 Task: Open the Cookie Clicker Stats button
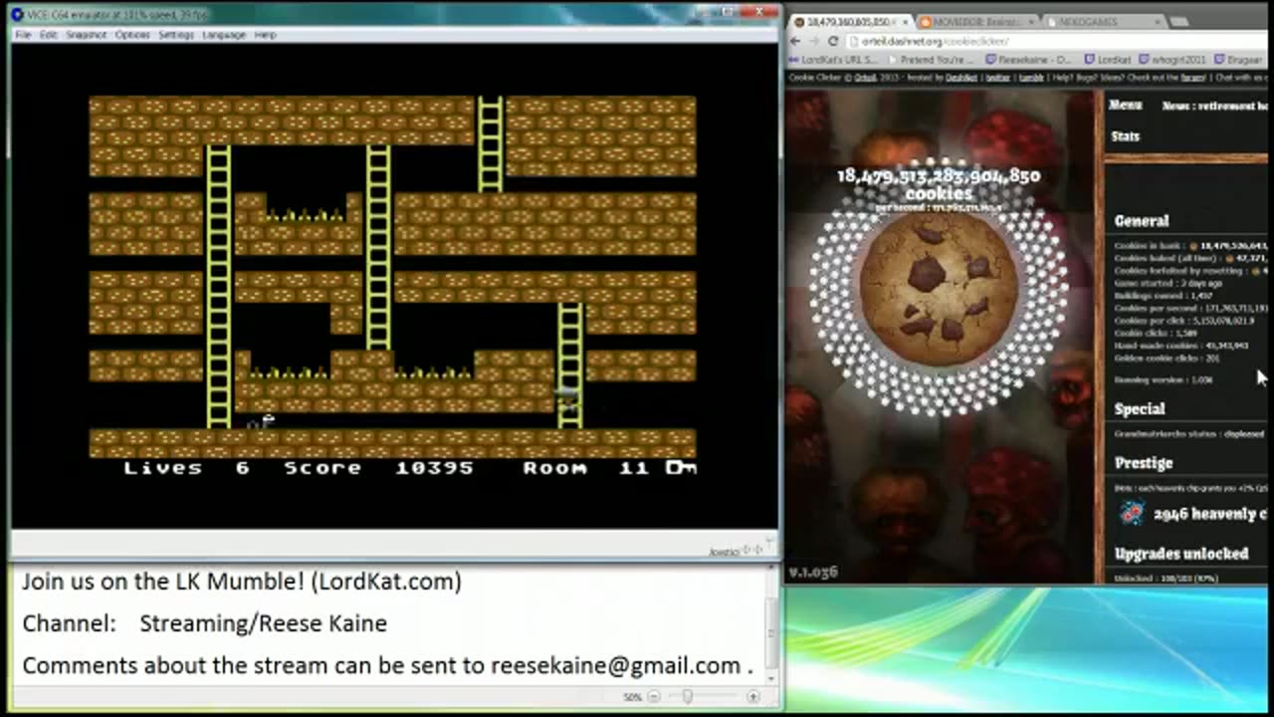pyautogui.click(x=1125, y=136)
